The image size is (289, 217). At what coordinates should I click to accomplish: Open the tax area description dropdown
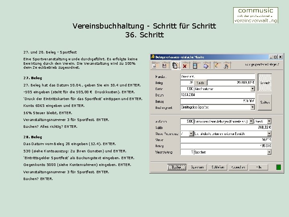[269, 133]
